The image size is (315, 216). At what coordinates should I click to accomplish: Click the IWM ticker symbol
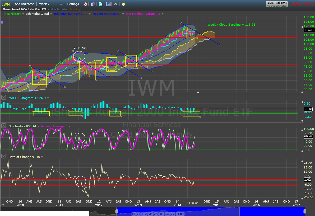[6, 4]
